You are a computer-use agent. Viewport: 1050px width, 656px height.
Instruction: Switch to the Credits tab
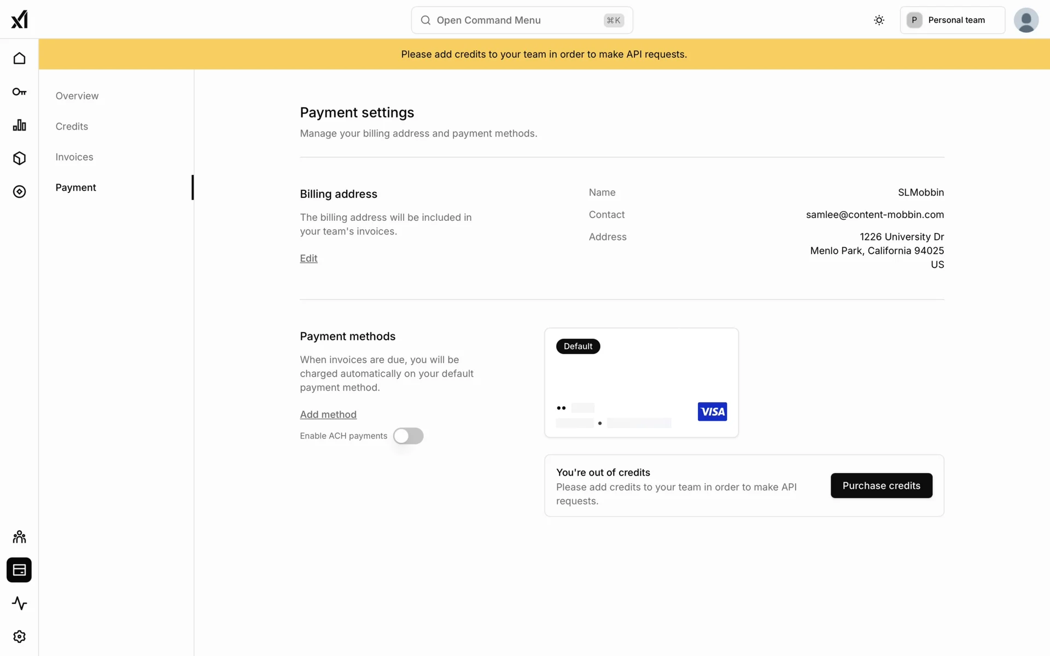tap(72, 126)
